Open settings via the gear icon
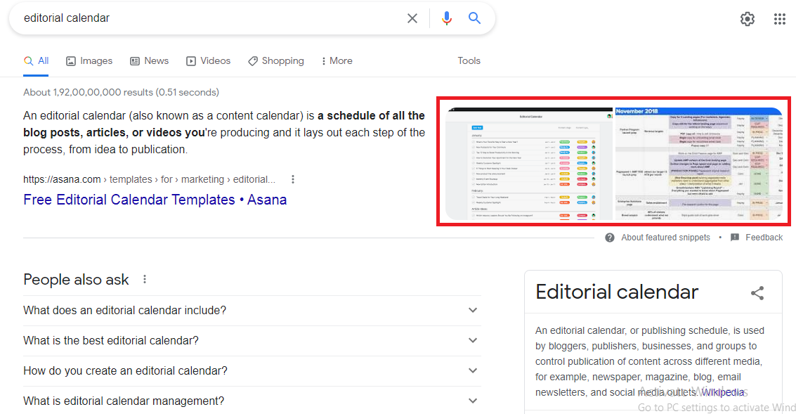Viewport: 796px width, 414px height. (748, 19)
